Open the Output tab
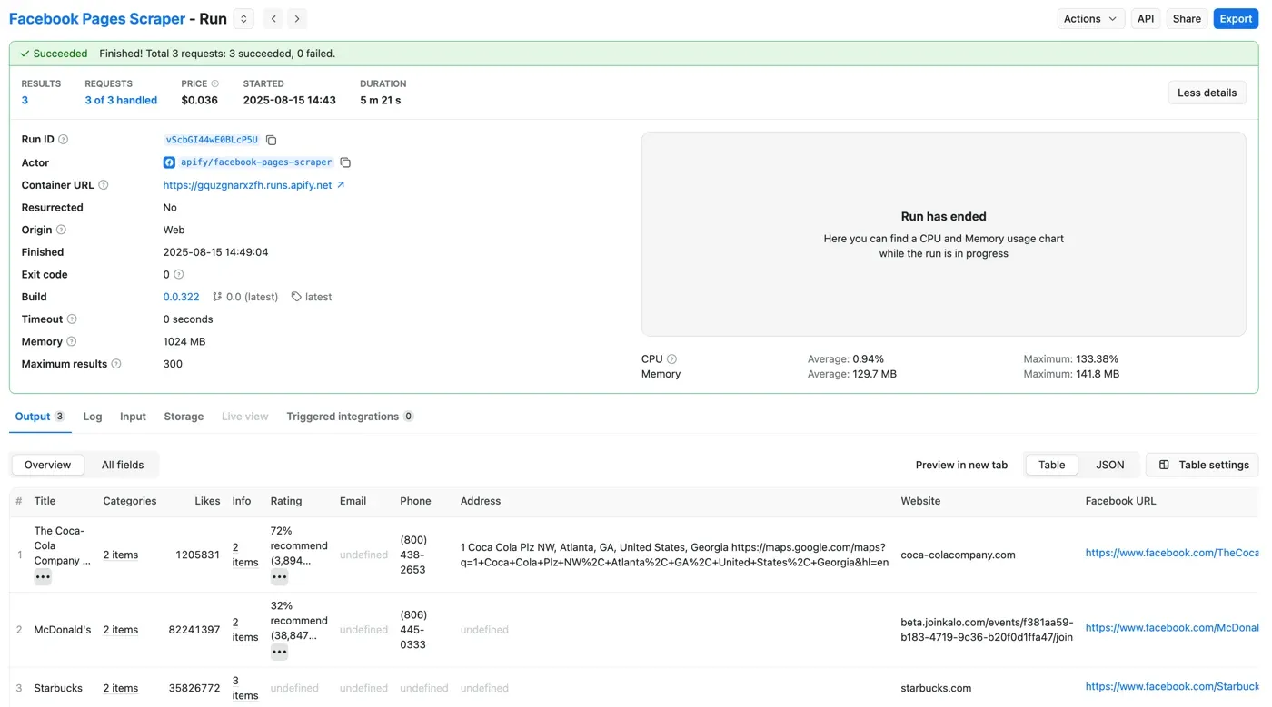Image resolution: width=1272 pixels, height=707 pixels. (40, 417)
